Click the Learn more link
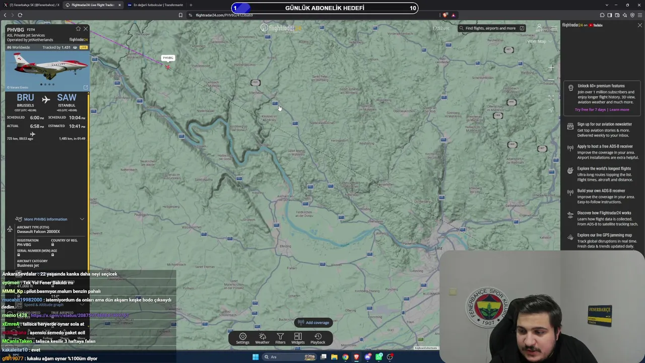The width and height of the screenshot is (645, 363). pos(619,109)
